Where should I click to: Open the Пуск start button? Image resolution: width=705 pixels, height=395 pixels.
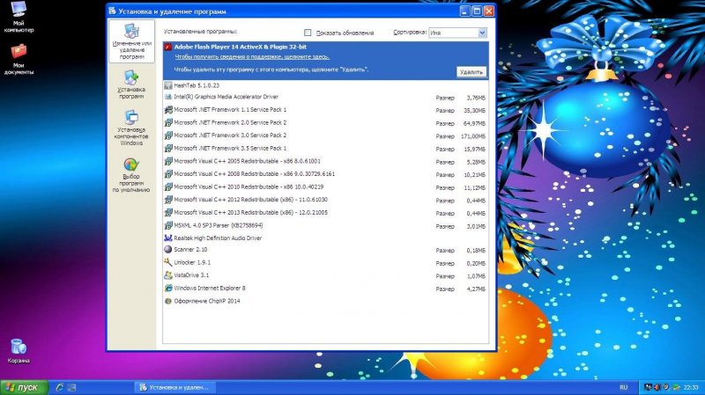tap(25, 387)
